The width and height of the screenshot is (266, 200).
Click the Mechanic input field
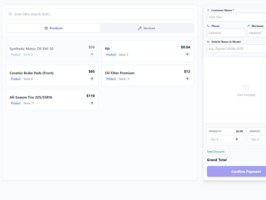[256, 33]
